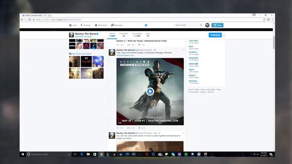Compose a new Tweet with Tweet button

click(217, 25)
